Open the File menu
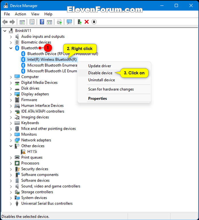This screenshot has height=220, width=199. (x=7, y=14)
